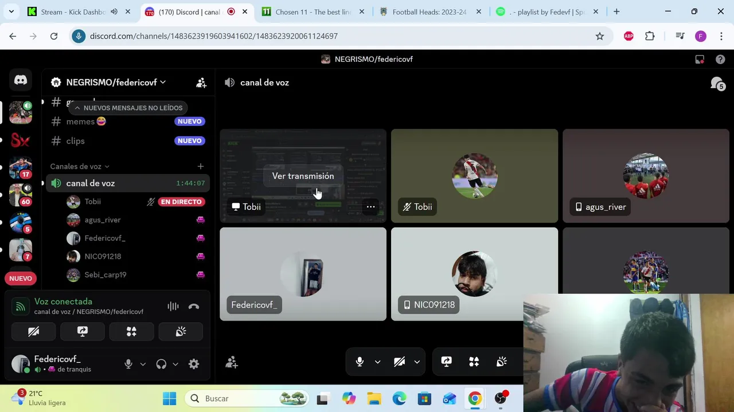The image size is (734, 412).
Task: Click the Chrome address bar URL
Action: pos(213,36)
